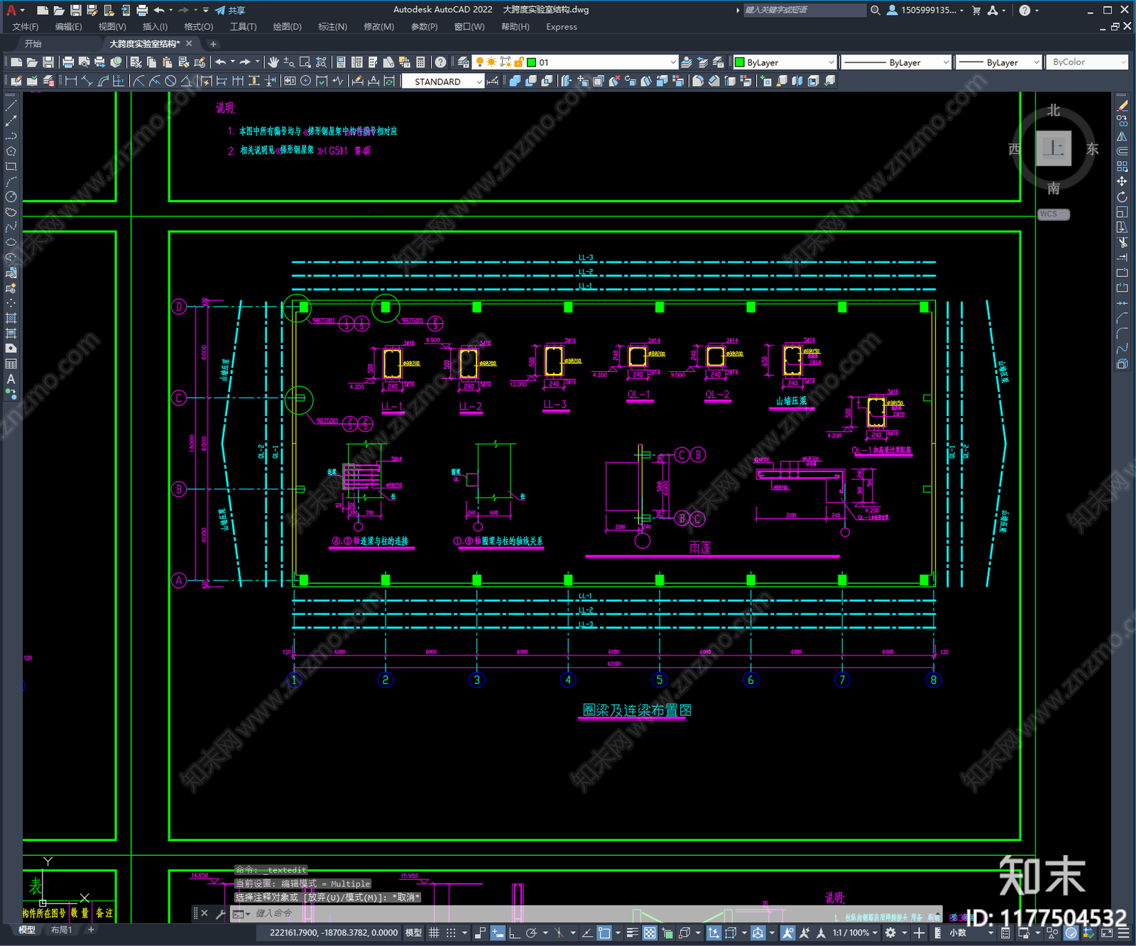Open the 标注(N) menu
Screen dimensions: 1136x946
tap(332, 27)
